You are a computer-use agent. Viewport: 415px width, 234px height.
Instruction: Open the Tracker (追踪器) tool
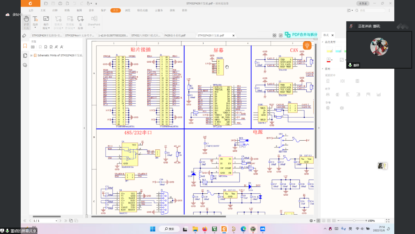tap(80, 22)
